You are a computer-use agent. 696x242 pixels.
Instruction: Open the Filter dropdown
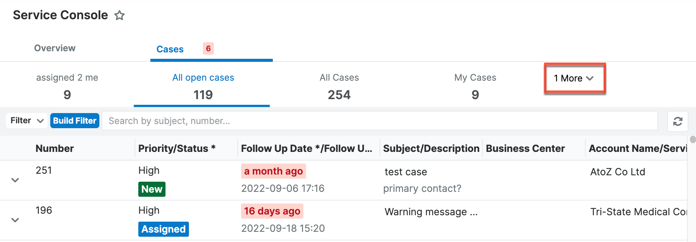[x=27, y=121]
